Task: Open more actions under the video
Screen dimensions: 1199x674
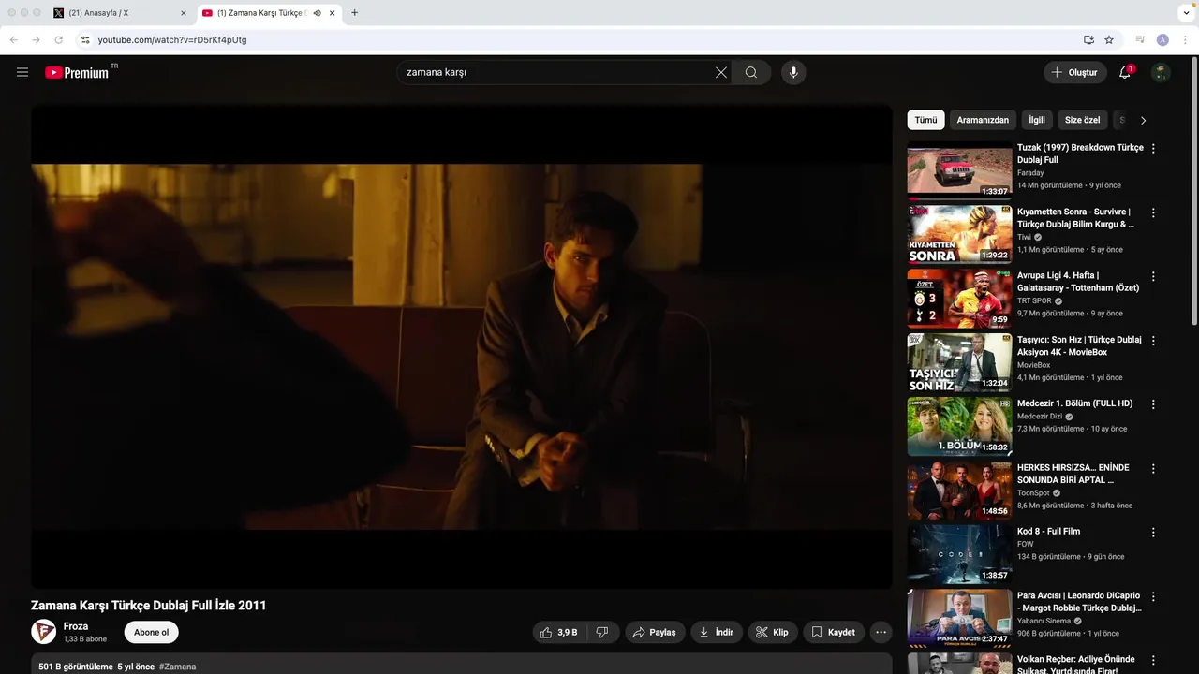Action: [881, 632]
